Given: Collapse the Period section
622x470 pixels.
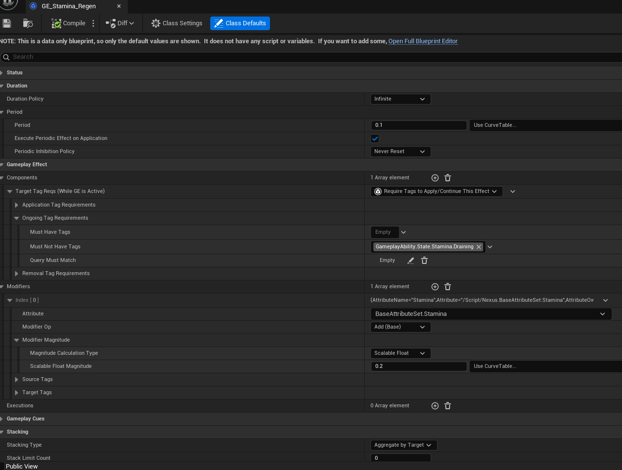Looking at the screenshot, I should coord(2,112).
